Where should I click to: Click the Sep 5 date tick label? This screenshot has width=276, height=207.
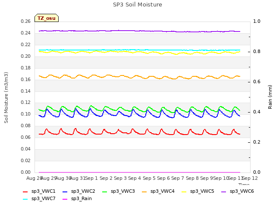tap(149, 178)
